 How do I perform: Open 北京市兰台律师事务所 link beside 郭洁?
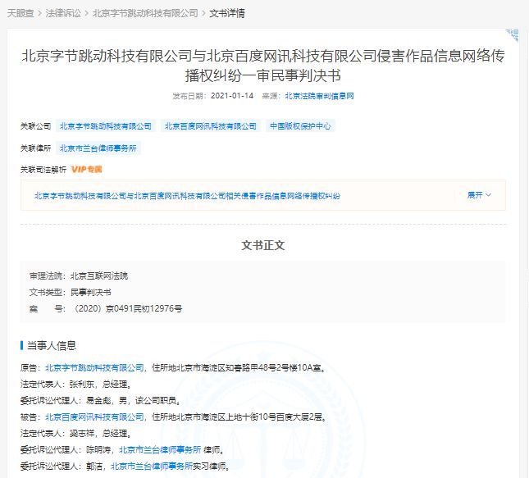pos(152,466)
